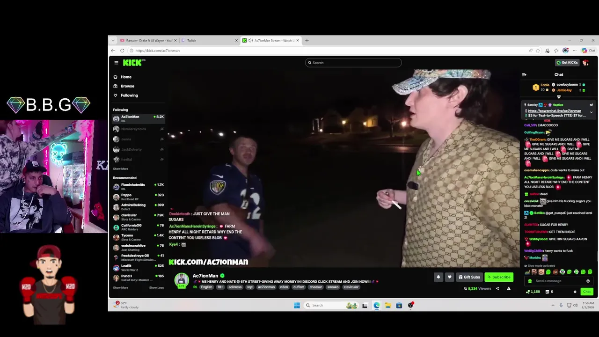Switch to the Twitch browser tab

coord(209,40)
